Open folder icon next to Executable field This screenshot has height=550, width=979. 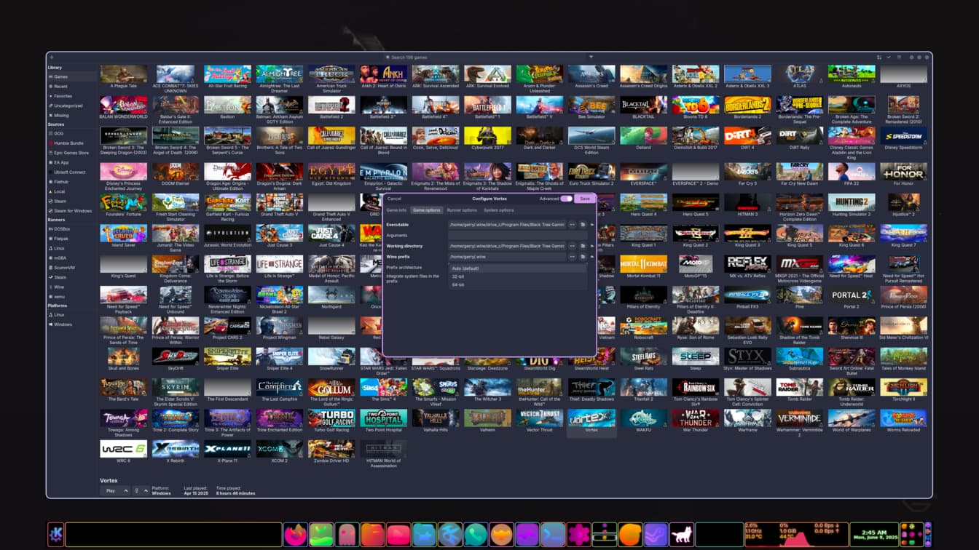583,225
